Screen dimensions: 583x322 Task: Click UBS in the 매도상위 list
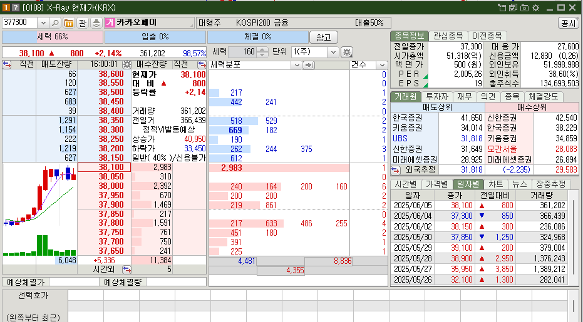point(400,139)
